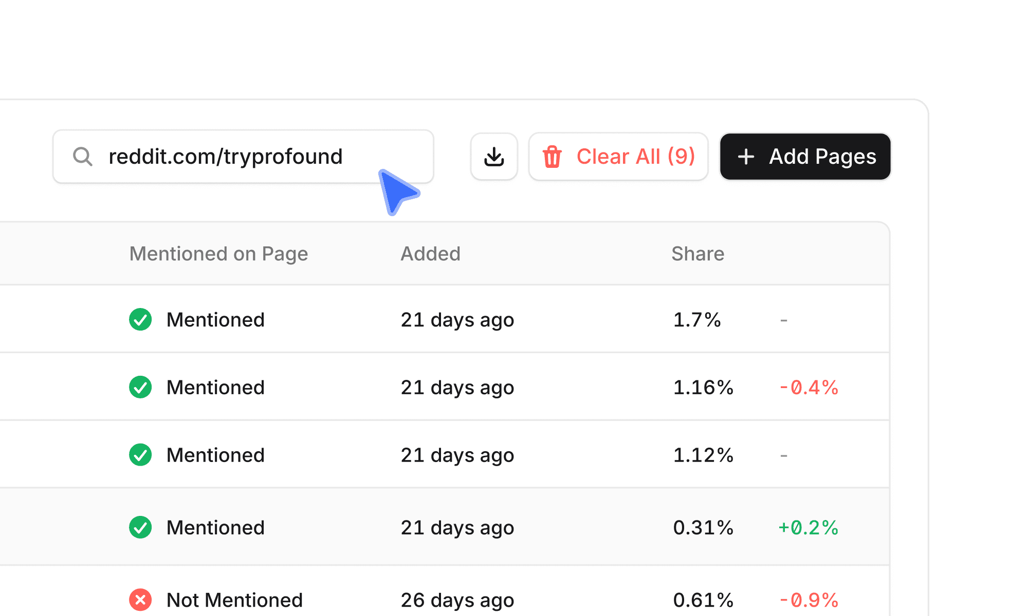Click the Add Pages button
This screenshot has height=616, width=1028.
pos(805,157)
